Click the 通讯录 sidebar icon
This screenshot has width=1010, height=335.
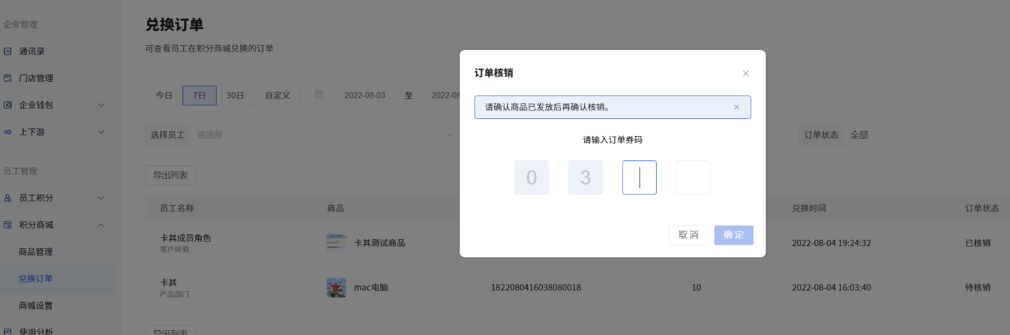click(8, 51)
